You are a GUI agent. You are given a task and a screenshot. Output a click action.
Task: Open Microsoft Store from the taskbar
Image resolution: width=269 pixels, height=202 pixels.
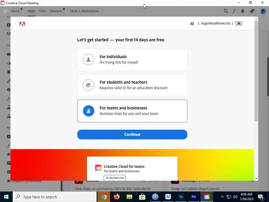tap(142, 197)
